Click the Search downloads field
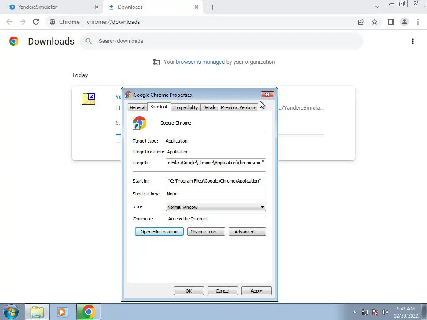The height and width of the screenshot is (320, 427). point(221,41)
